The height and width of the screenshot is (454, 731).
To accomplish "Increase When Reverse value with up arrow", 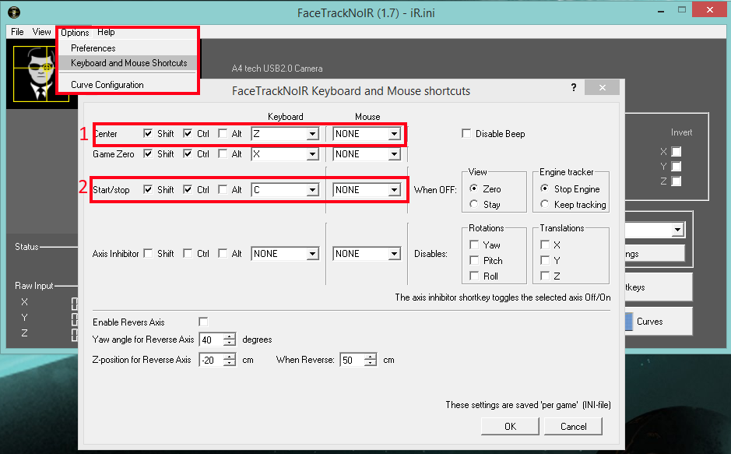I will pos(370,357).
